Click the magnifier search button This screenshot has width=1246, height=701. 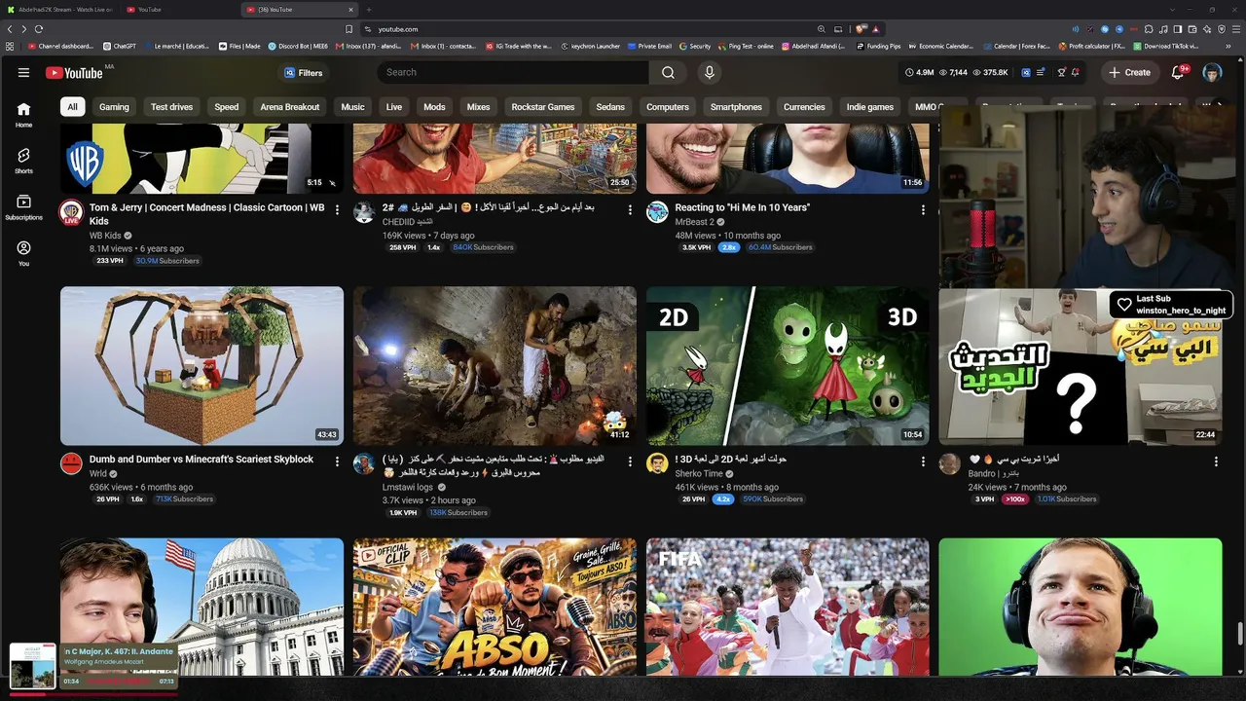pyautogui.click(x=668, y=72)
